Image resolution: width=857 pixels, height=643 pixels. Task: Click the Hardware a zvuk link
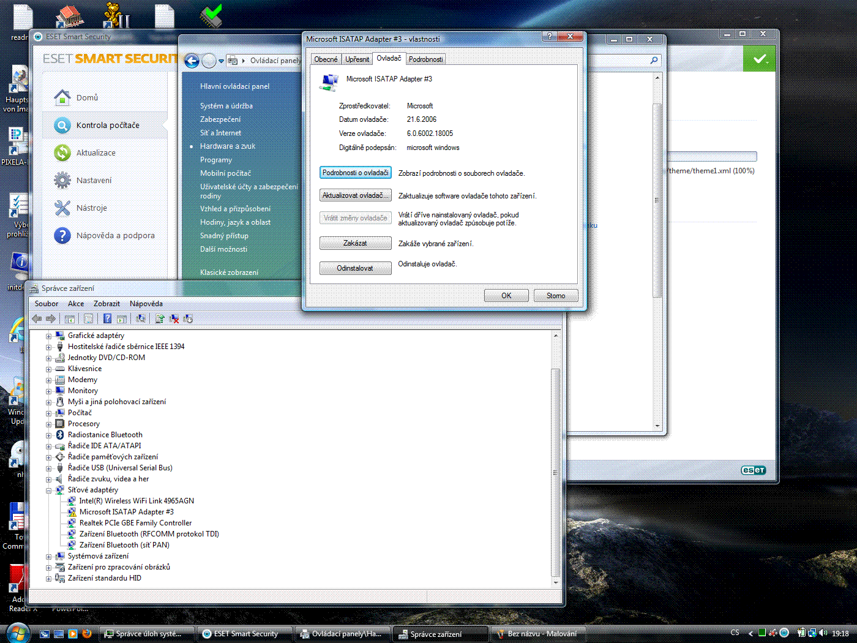[x=228, y=146]
